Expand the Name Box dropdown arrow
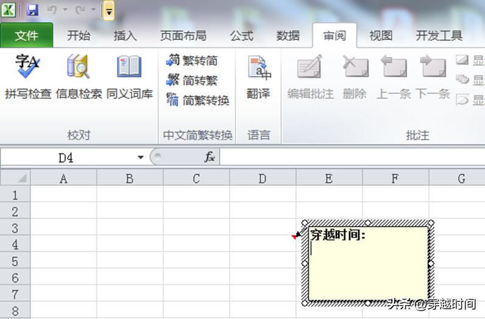 140,157
